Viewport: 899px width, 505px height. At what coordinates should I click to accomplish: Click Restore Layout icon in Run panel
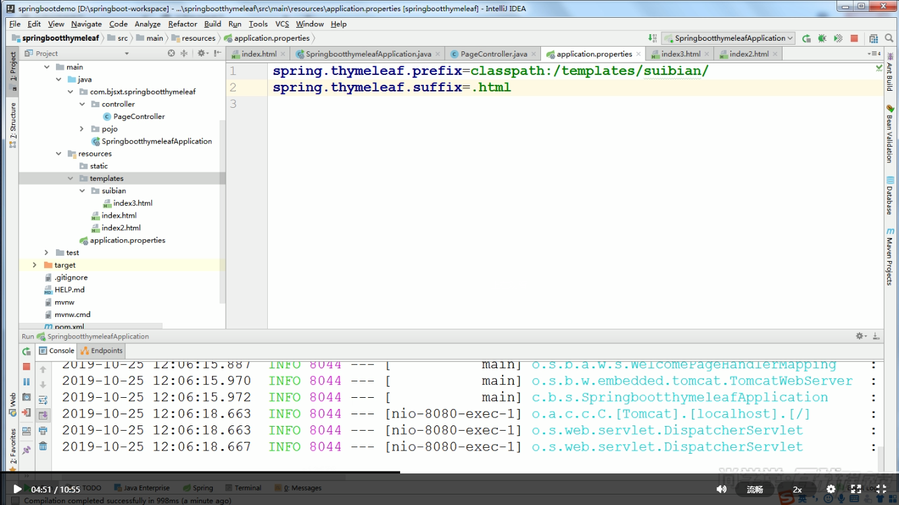26,431
